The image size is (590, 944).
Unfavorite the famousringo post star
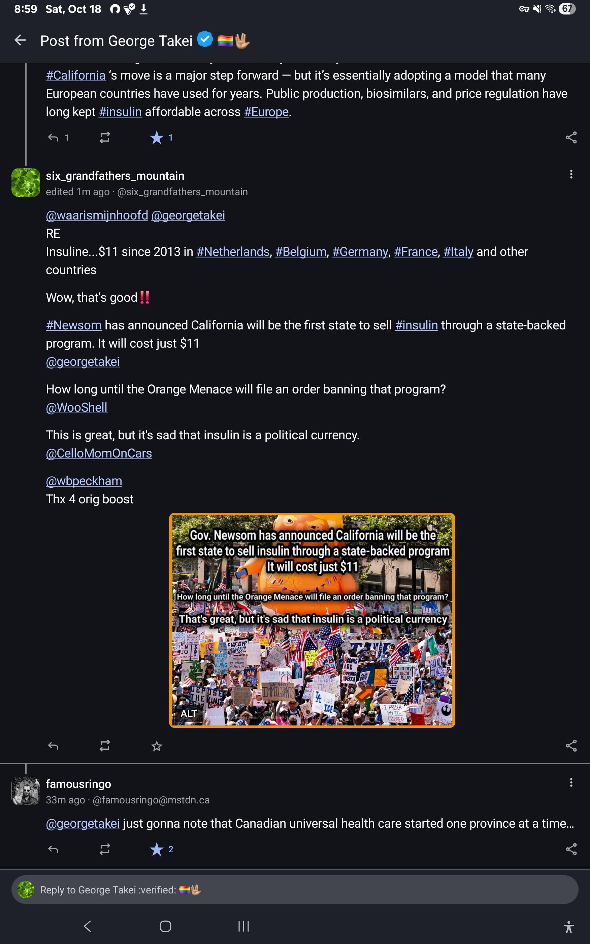coord(157,849)
